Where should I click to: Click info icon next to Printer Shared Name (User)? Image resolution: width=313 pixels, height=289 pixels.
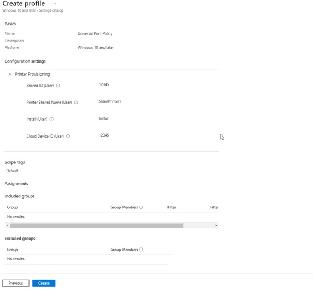click(x=76, y=103)
